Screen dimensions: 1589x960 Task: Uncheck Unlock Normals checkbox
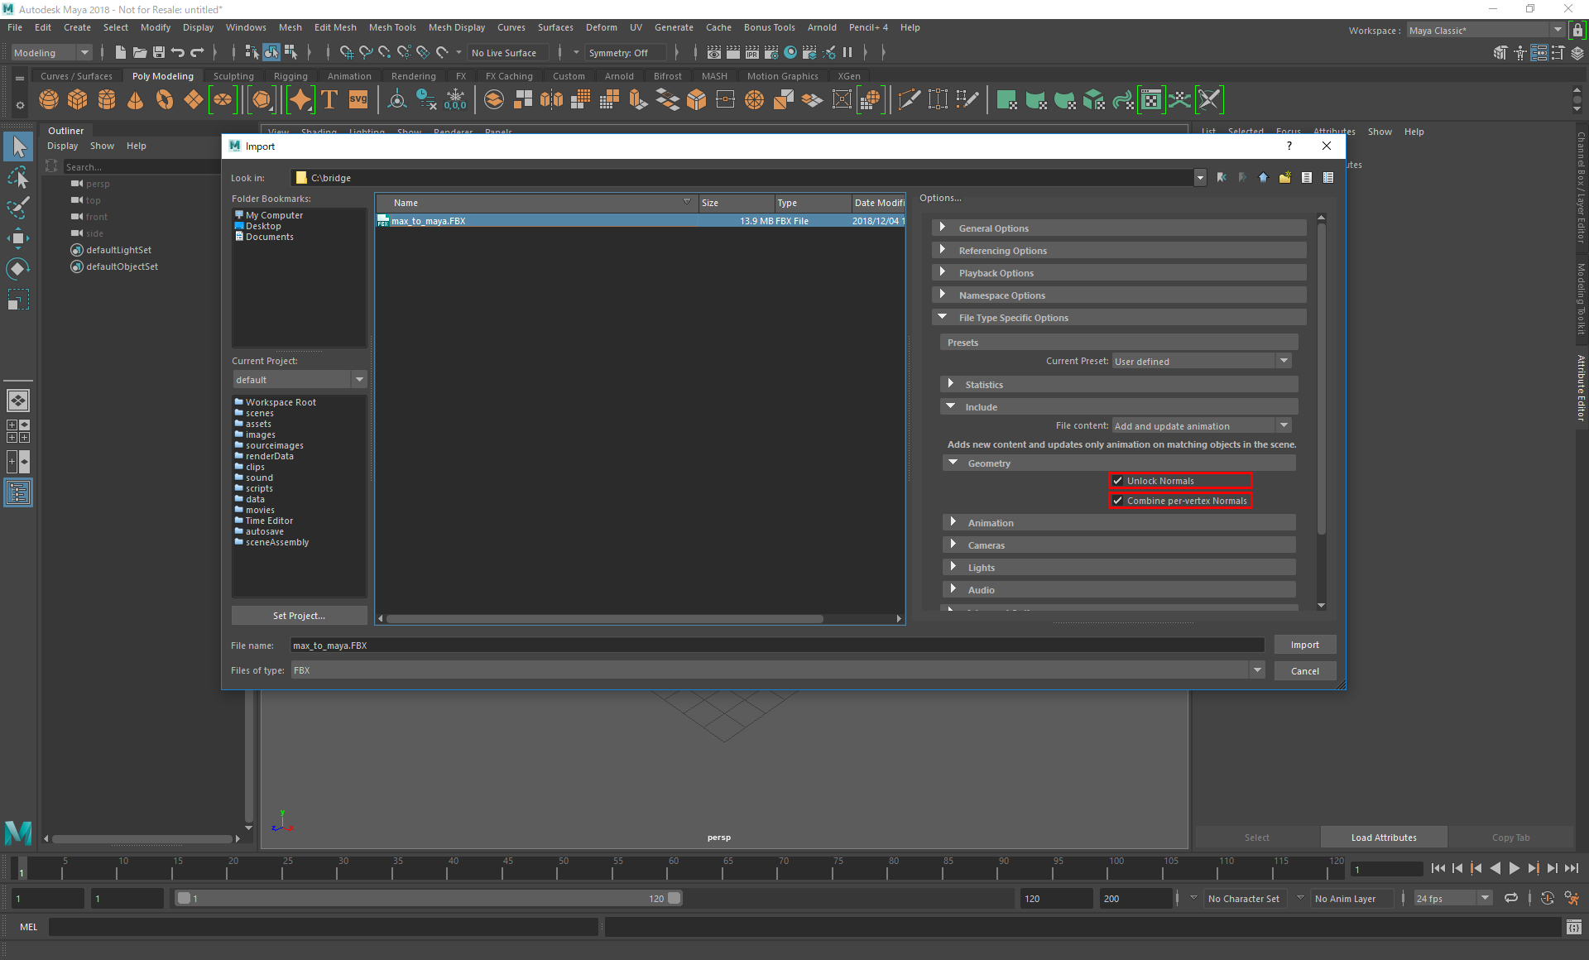1118,481
